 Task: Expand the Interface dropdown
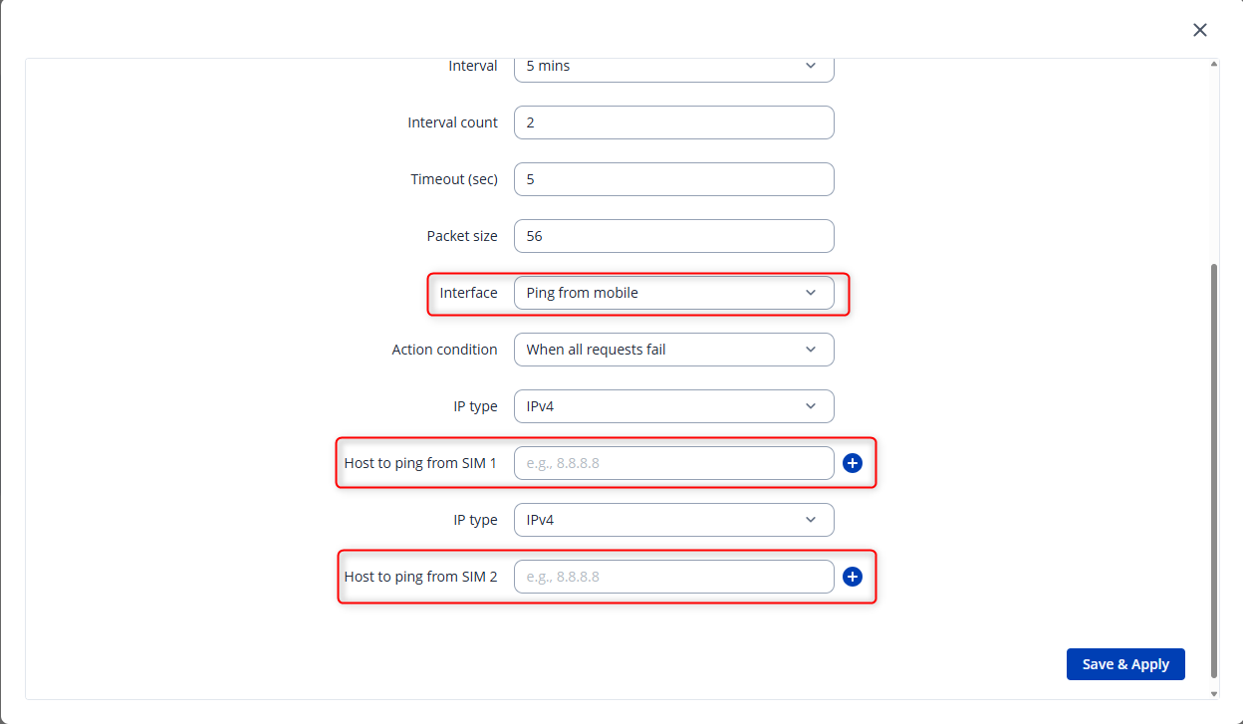pyautogui.click(x=673, y=293)
